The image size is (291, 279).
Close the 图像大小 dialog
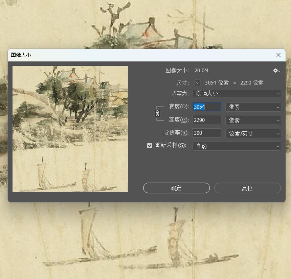coord(278,55)
